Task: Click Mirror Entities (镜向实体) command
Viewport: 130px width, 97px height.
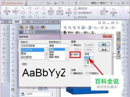Action: pyautogui.click(x=80, y=9)
